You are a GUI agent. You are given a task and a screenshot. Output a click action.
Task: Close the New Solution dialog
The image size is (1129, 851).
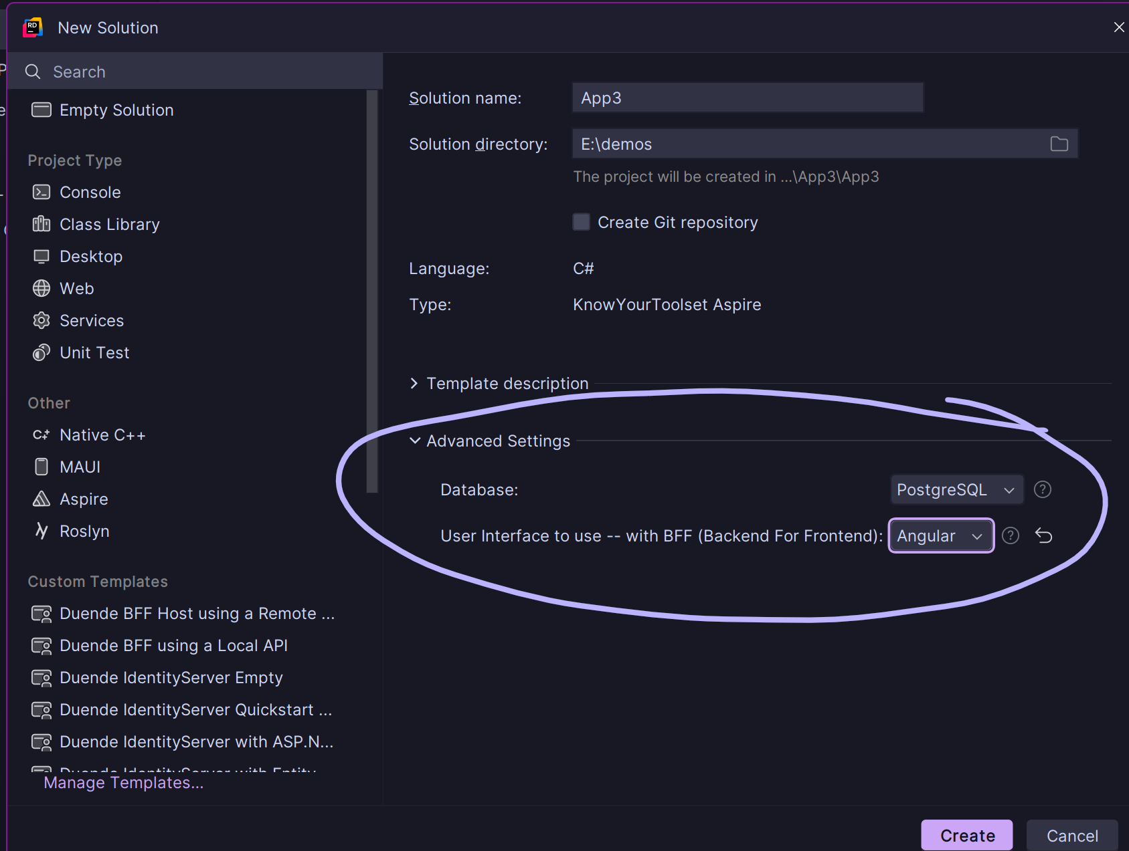1118,27
